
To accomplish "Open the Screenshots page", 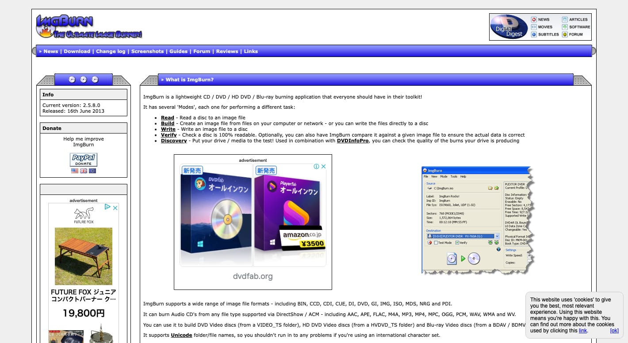I will (x=147, y=51).
